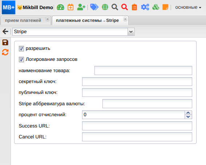Click the процент отчислений number field
Image resolution: width=206 pixels, height=165 pixels.
click(133, 115)
